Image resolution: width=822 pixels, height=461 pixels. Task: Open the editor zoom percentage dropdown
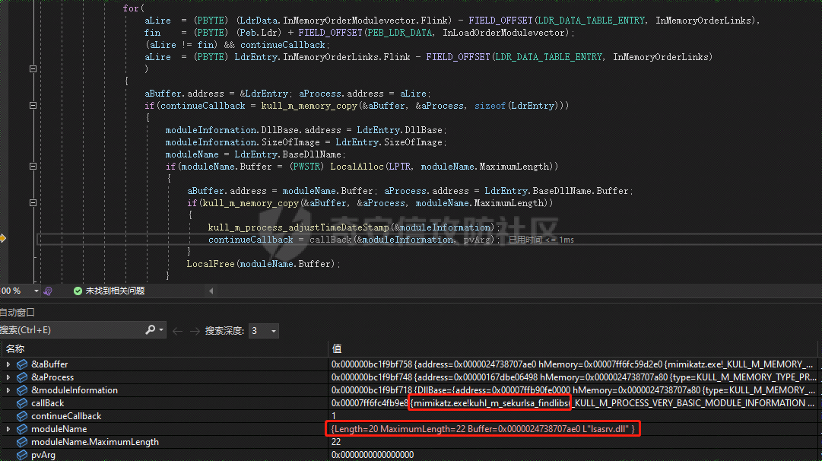[x=36, y=291]
